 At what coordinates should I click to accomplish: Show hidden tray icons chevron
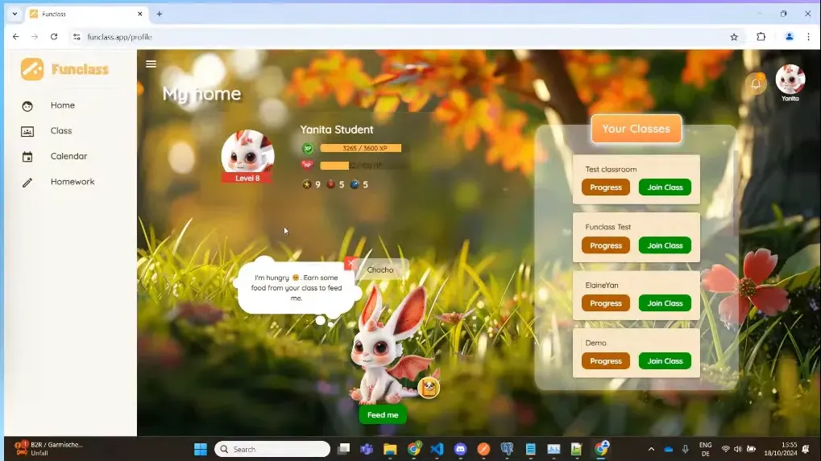651,449
